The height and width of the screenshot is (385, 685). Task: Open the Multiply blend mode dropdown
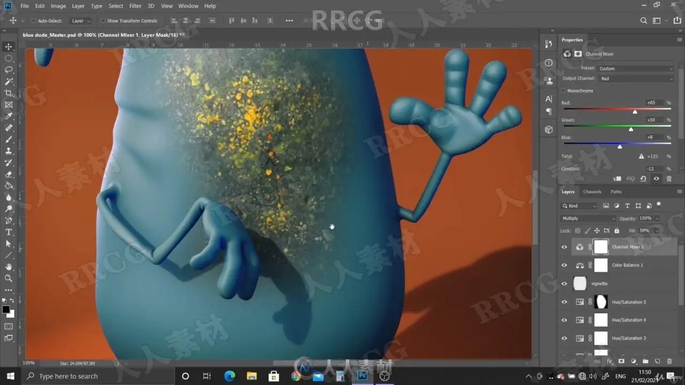pyautogui.click(x=588, y=218)
